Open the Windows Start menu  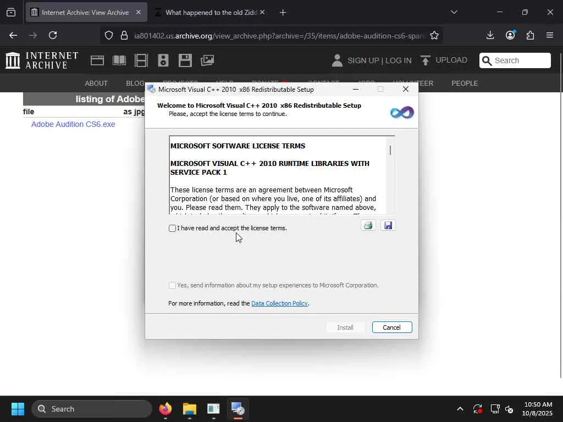pos(18,409)
